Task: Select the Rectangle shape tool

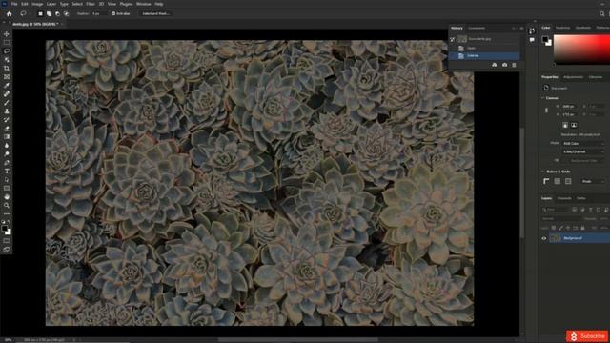Action: coord(7,189)
